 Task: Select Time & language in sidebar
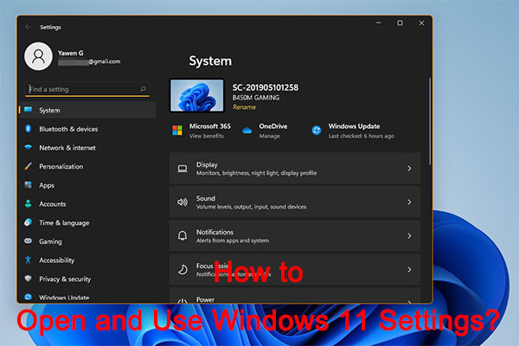pos(64,223)
